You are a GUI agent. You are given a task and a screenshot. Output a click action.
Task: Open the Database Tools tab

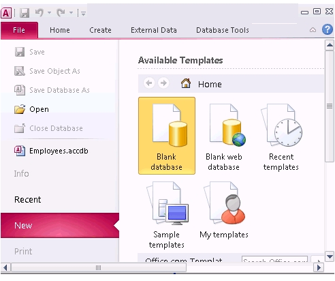click(223, 30)
